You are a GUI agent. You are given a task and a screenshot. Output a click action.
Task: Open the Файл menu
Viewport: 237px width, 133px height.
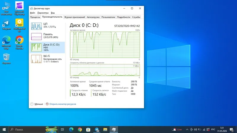(33, 13)
